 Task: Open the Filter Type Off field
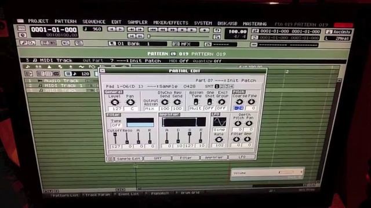pyautogui.click(x=116, y=125)
